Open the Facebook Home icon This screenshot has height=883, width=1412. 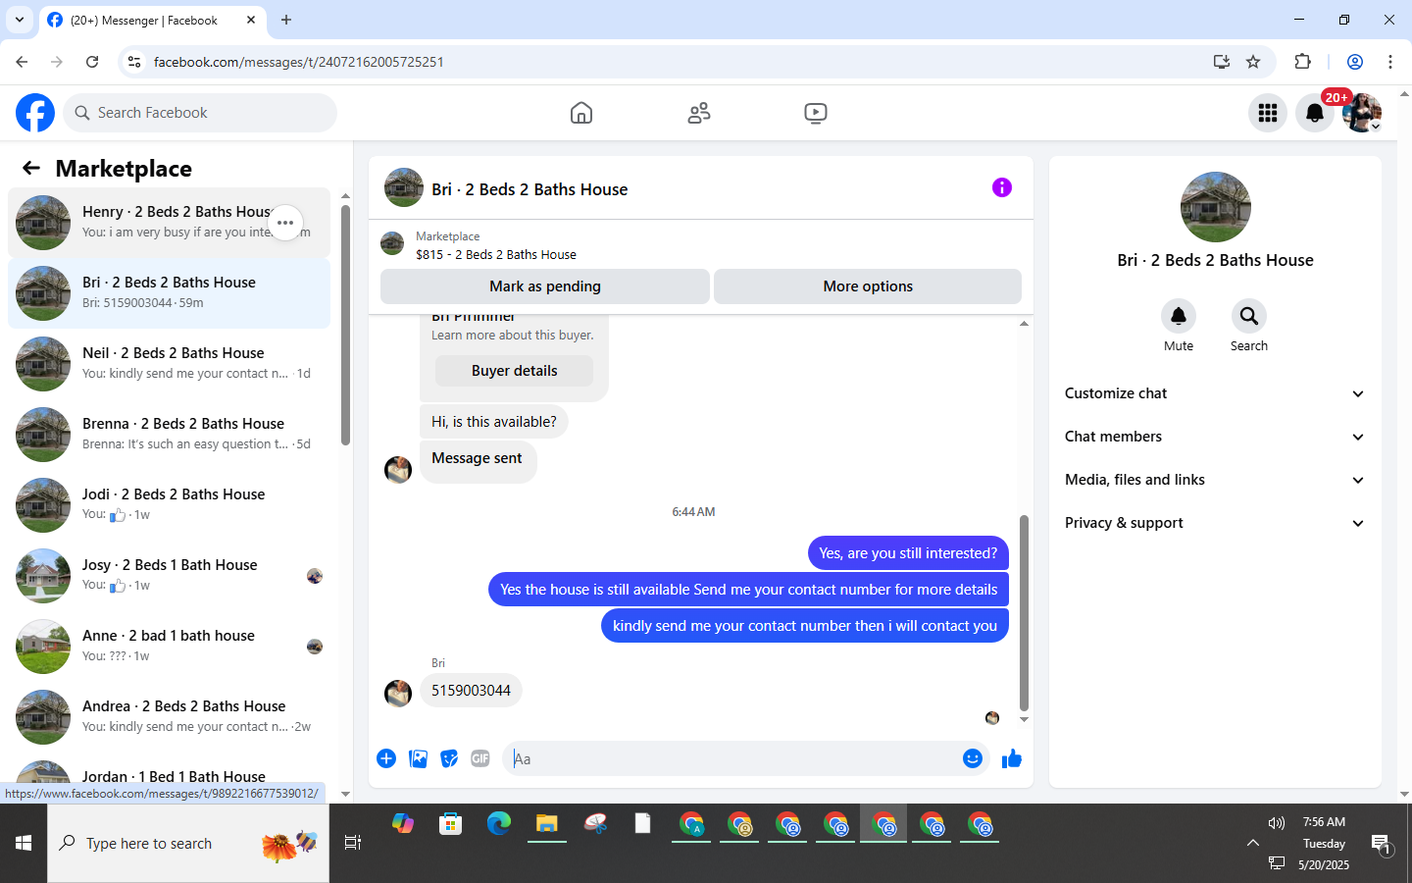[581, 113]
